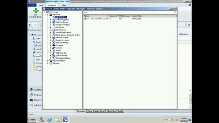Sort by the System Name column header

pos(154,16)
